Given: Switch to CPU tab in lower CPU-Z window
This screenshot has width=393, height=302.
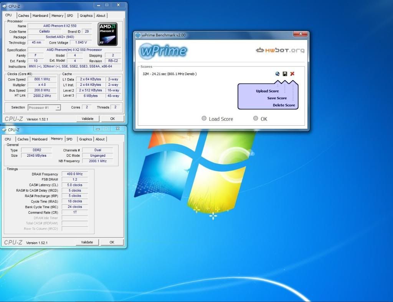Looking at the screenshot, I should point(8,139).
